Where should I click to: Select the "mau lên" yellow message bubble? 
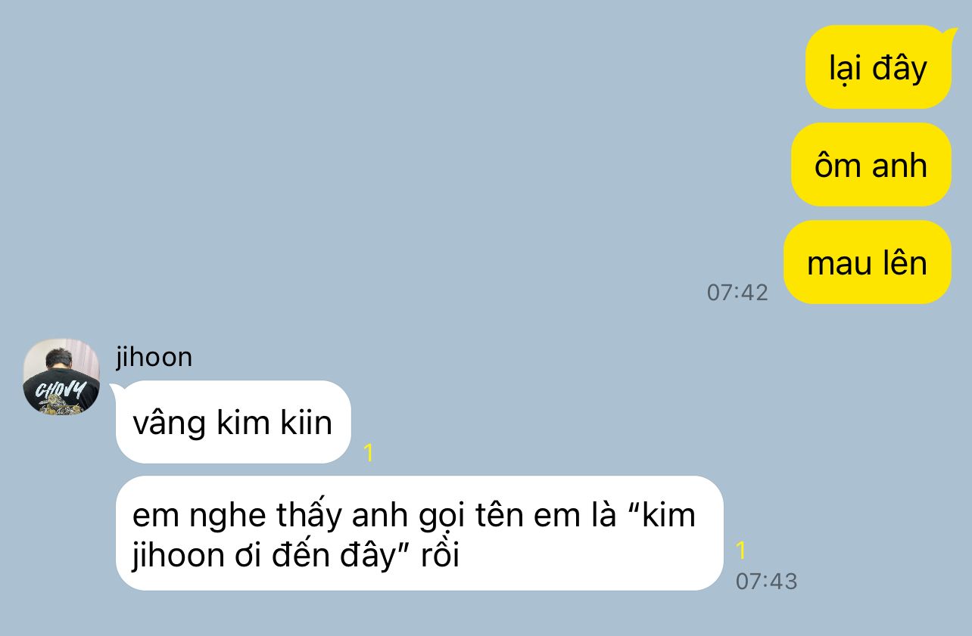pos(867,262)
